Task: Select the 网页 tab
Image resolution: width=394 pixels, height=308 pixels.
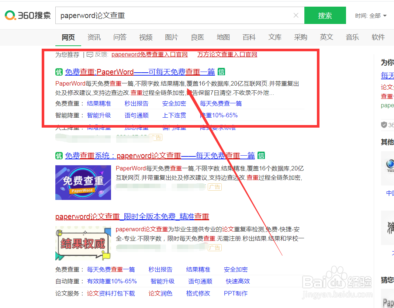Action: coord(68,37)
